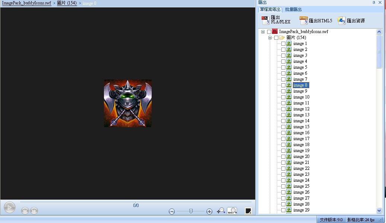Click the fast-forward frame button

(x=34, y=211)
